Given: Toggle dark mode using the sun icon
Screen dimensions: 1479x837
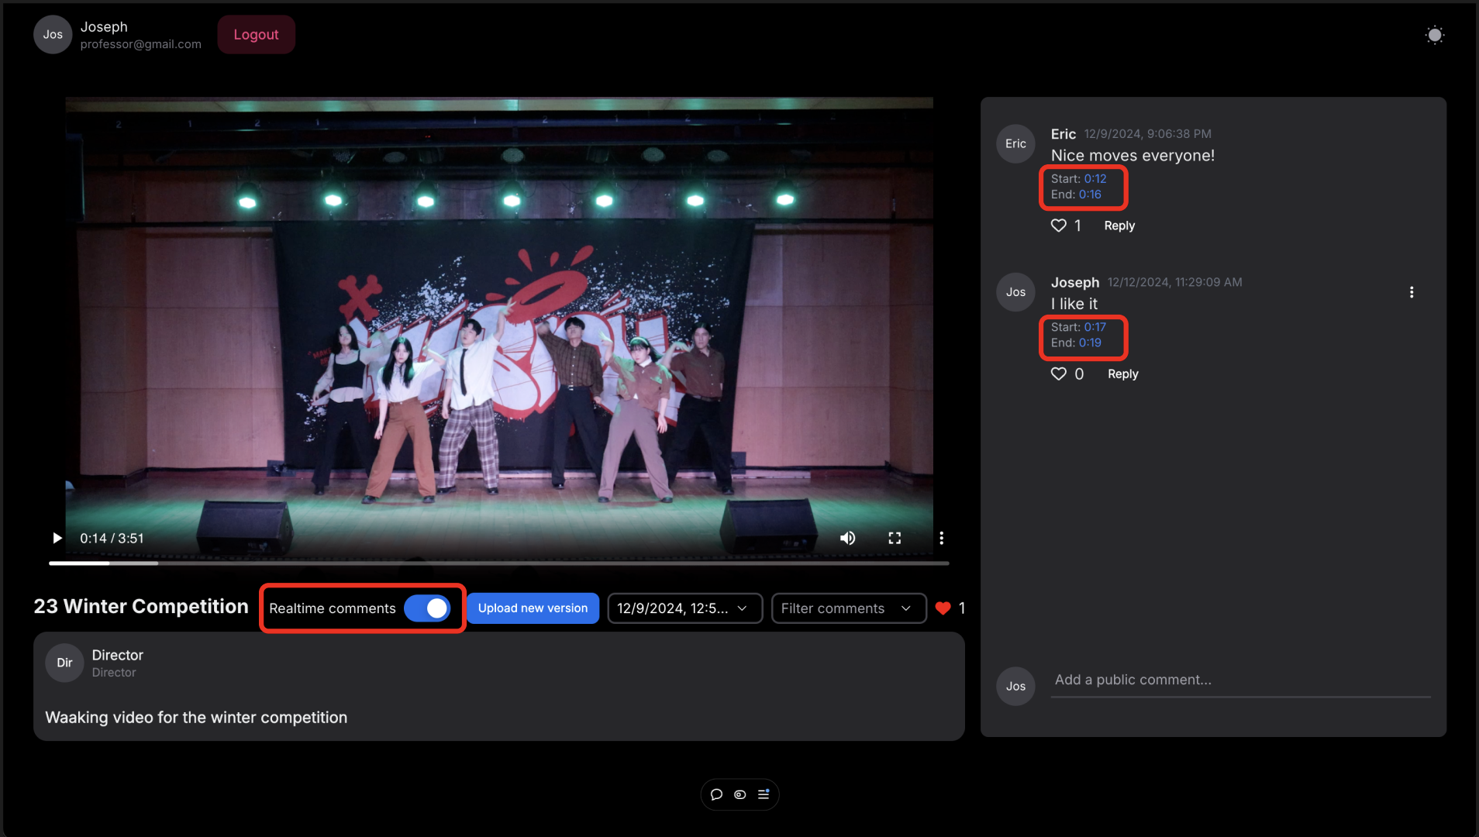Looking at the screenshot, I should [x=1434, y=34].
